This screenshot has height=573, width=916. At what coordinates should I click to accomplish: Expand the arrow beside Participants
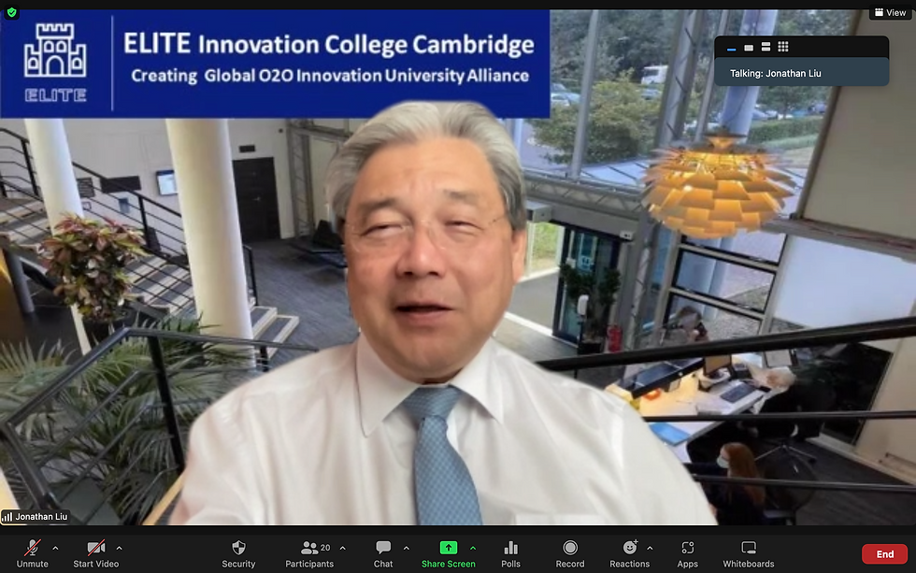point(343,548)
